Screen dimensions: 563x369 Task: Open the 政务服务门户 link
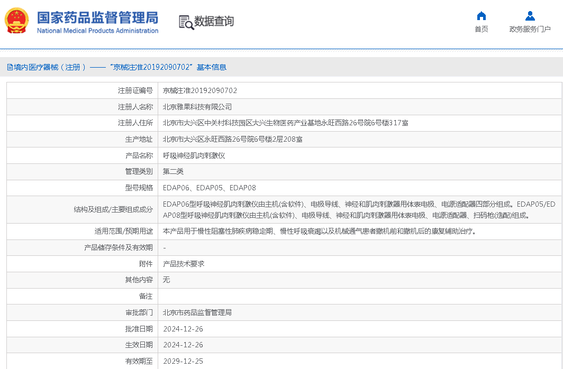[530, 29]
